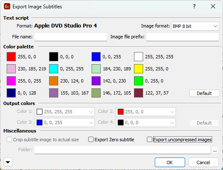The image size is (223, 170).
Task: Click the black down-arrow presets button
Action: point(8,162)
